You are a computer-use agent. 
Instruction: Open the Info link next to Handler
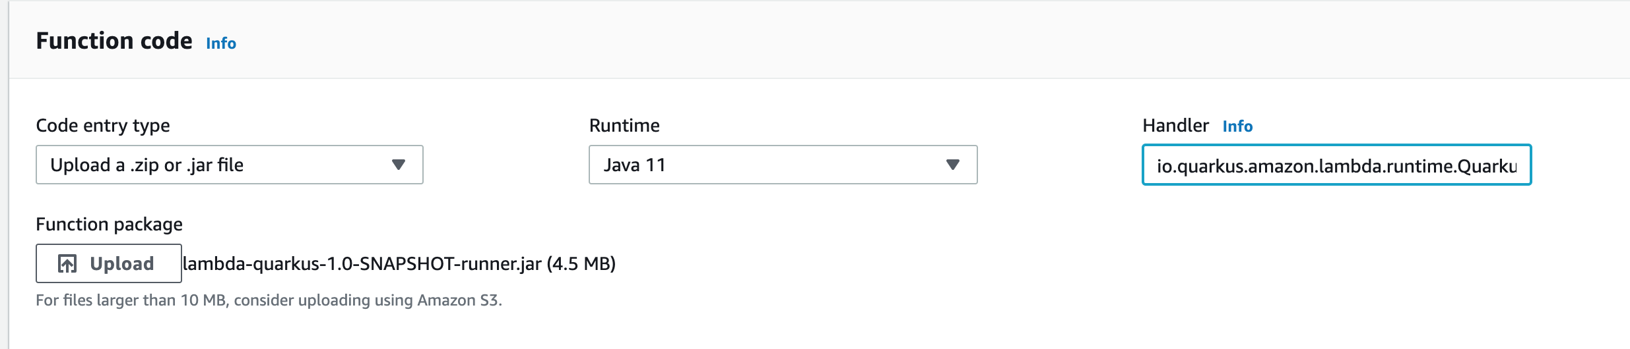point(1237,126)
